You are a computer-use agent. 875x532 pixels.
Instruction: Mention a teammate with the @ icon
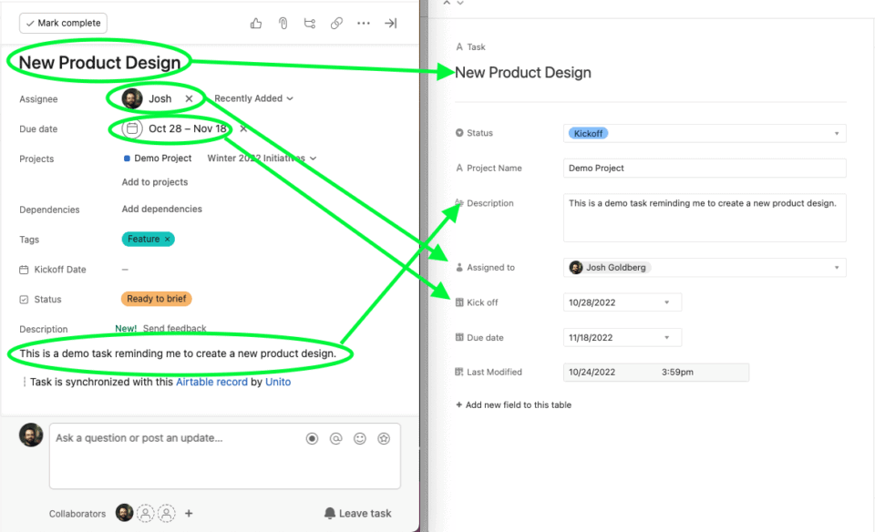click(x=335, y=438)
